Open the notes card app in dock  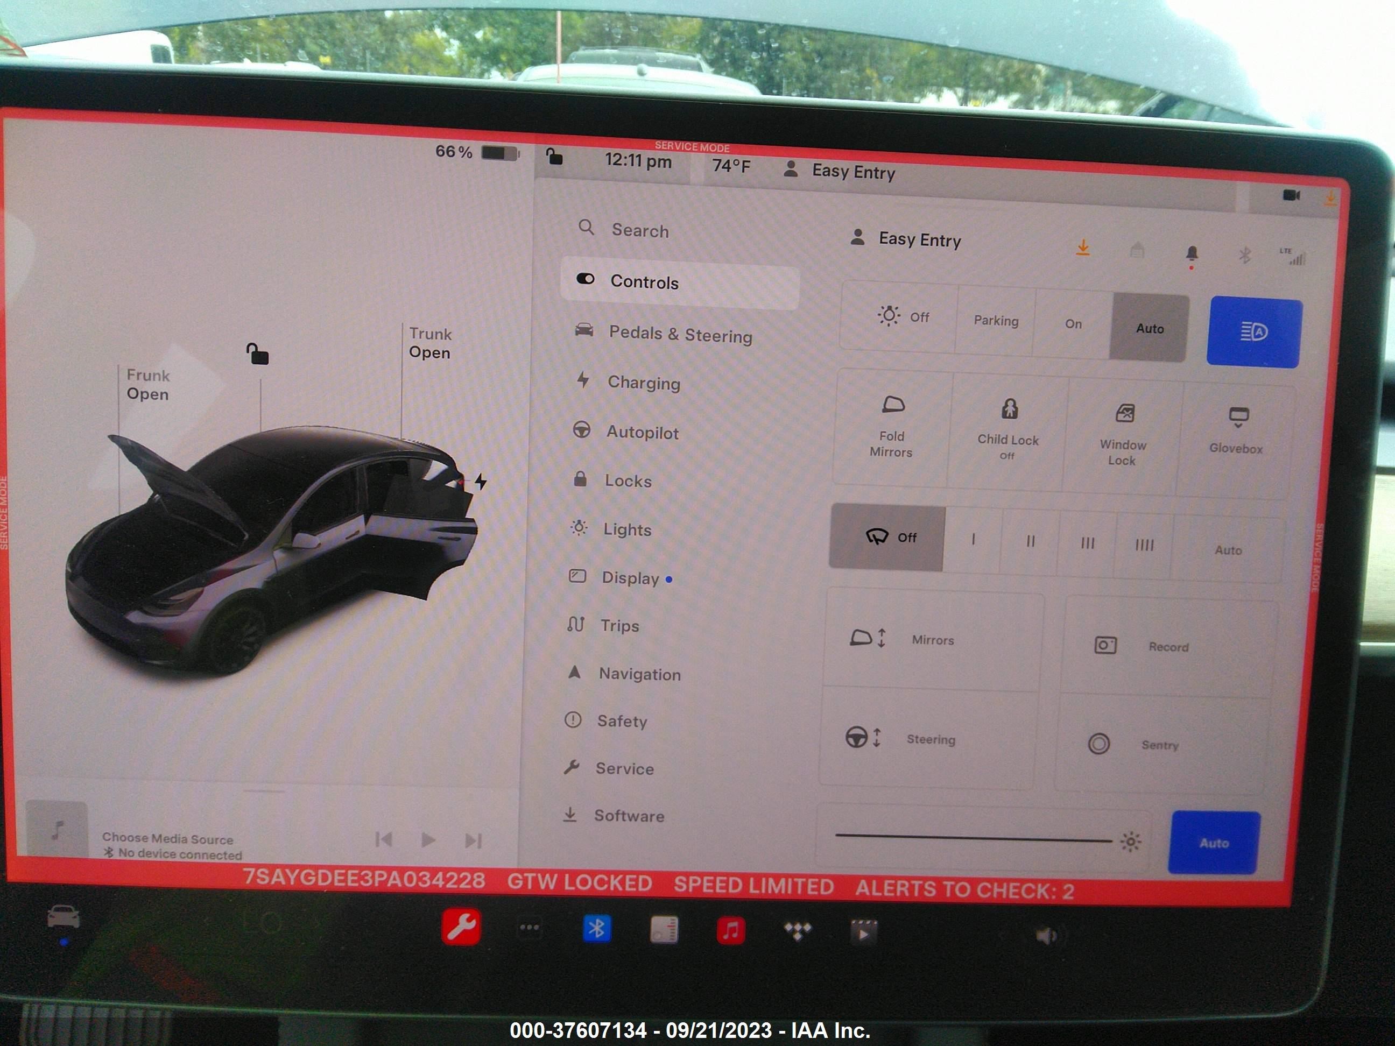[664, 929]
